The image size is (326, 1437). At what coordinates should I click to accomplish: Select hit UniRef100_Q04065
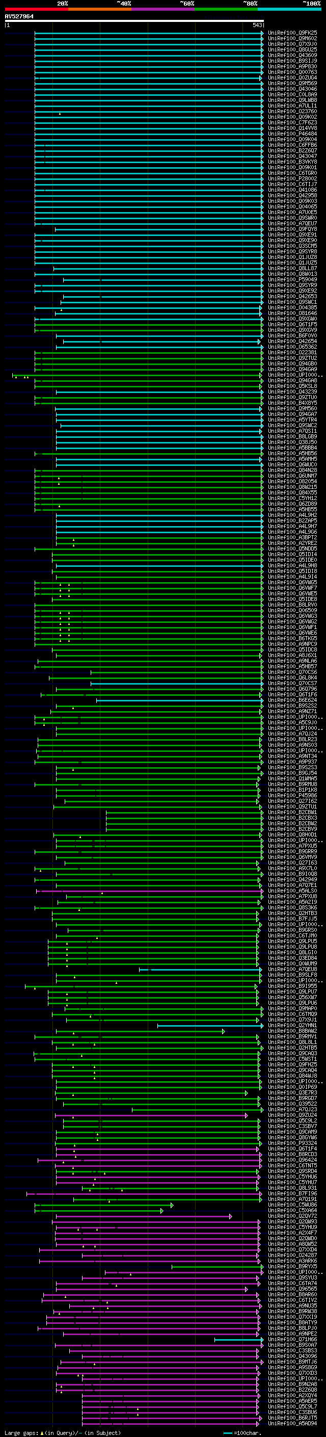(x=292, y=206)
